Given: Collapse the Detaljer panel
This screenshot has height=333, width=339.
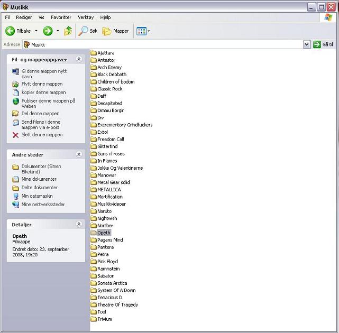Looking at the screenshot, I should [x=79, y=224].
